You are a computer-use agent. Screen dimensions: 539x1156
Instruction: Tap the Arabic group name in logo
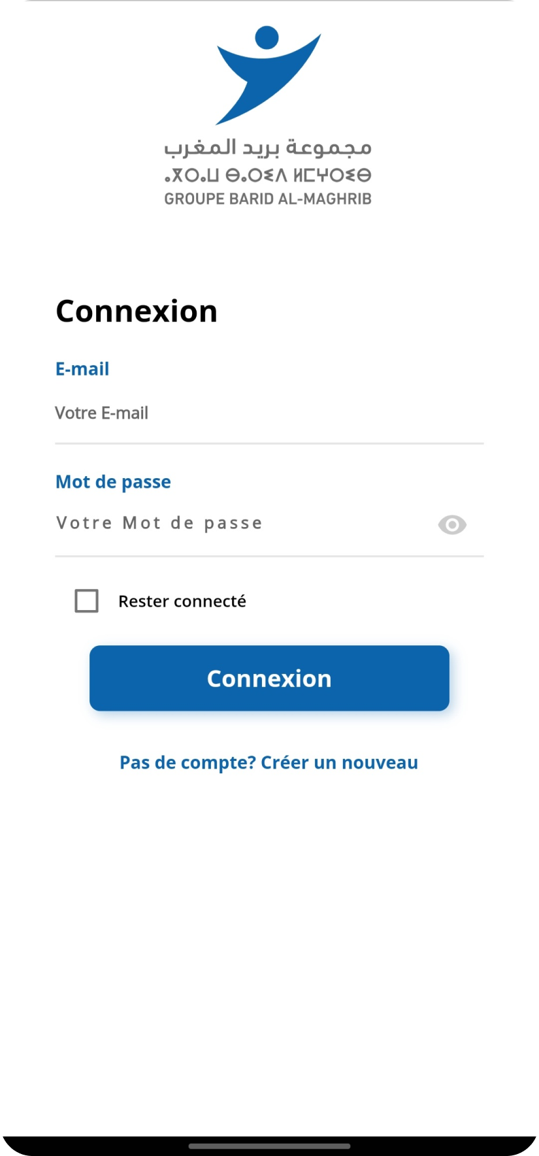pos(268,148)
